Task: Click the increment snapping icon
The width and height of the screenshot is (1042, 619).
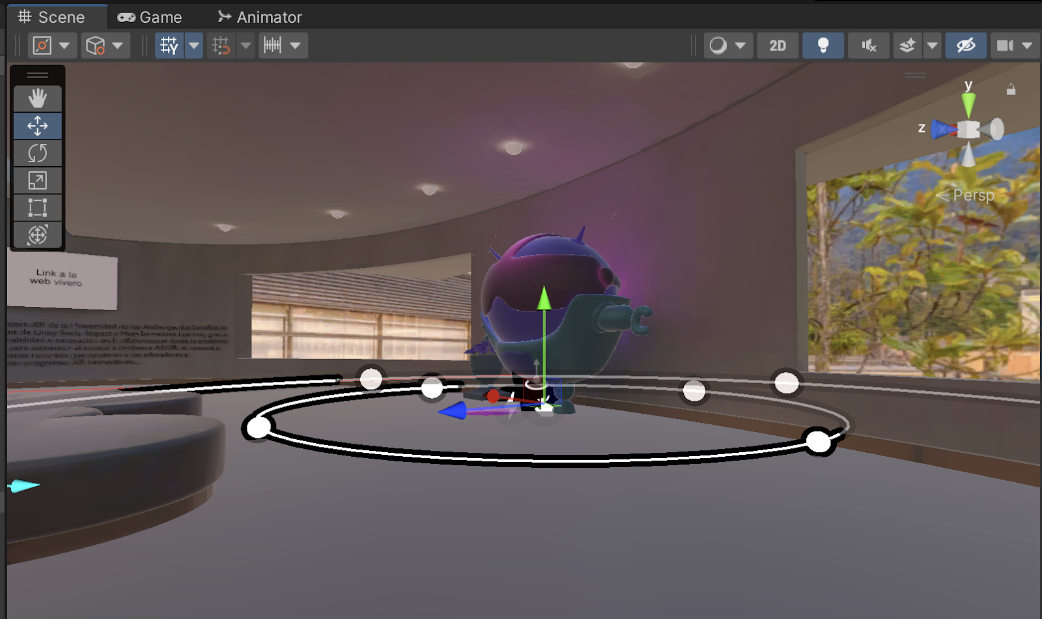Action: point(272,46)
